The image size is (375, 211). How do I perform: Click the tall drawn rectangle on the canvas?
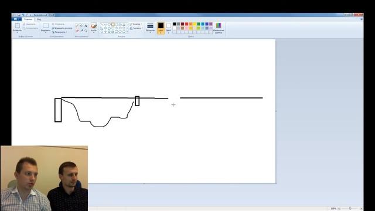58,110
